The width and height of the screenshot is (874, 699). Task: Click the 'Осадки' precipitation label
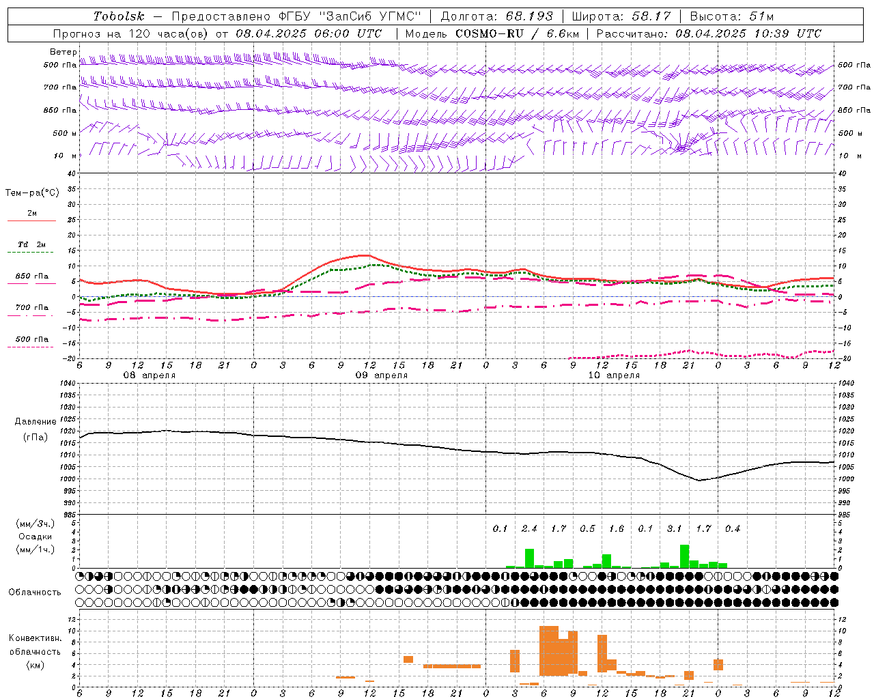tap(36, 537)
